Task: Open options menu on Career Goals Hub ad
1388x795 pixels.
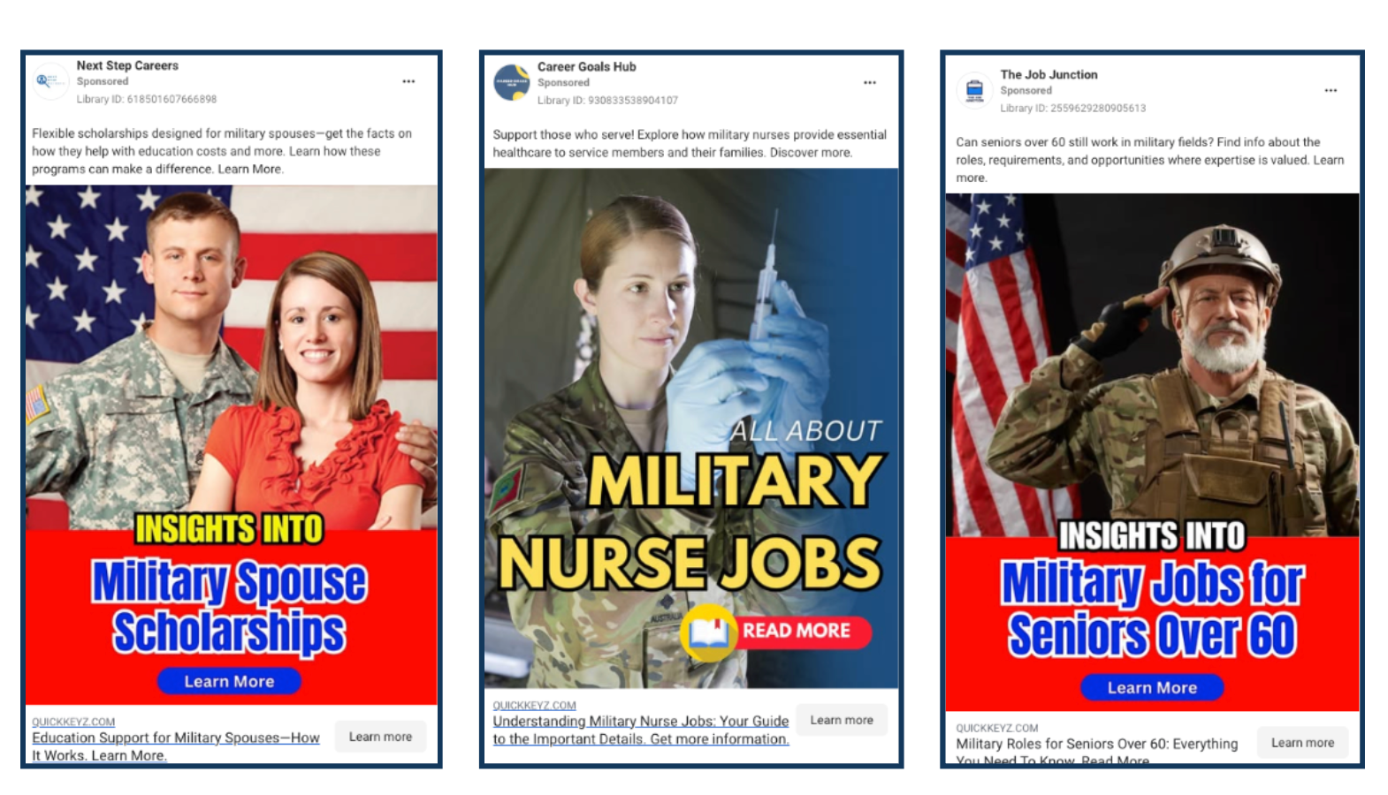Action: 870,82
